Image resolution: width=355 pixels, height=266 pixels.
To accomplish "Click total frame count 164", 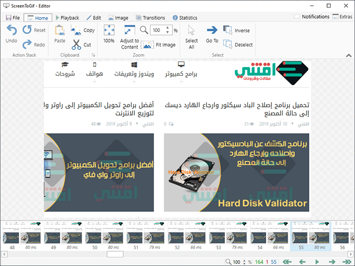I will [259, 262].
